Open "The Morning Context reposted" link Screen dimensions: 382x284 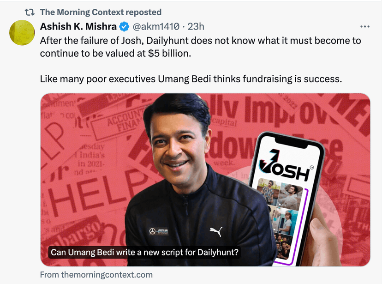(x=101, y=12)
